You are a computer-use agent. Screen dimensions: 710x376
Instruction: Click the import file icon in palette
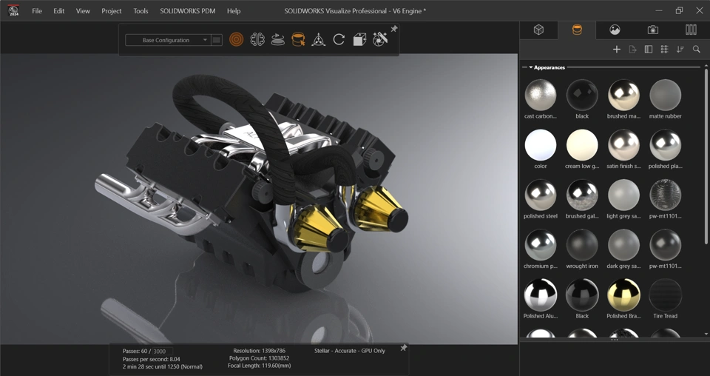(632, 50)
